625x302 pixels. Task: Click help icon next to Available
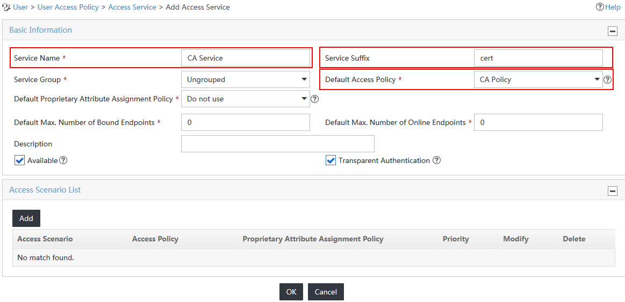[x=63, y=160]
